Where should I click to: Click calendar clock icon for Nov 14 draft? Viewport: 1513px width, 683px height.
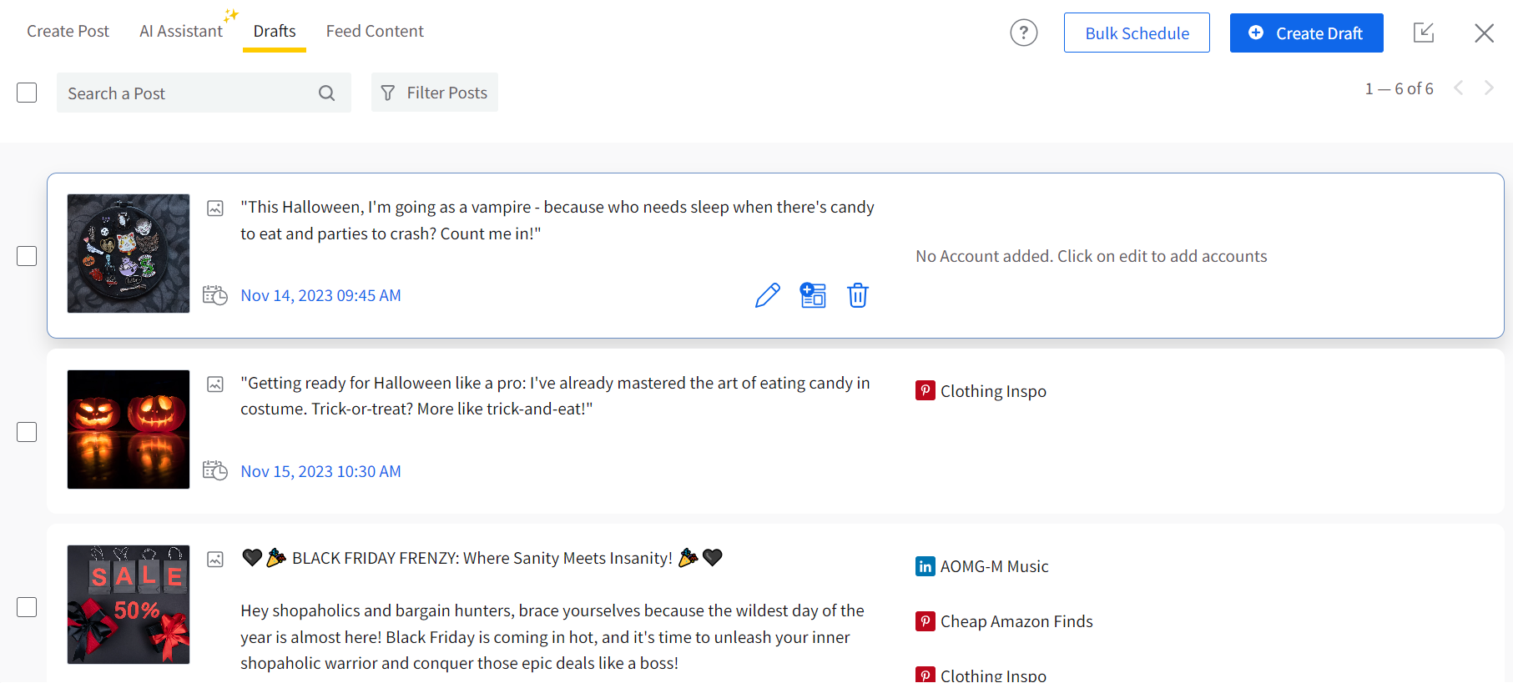pos(215,295)
